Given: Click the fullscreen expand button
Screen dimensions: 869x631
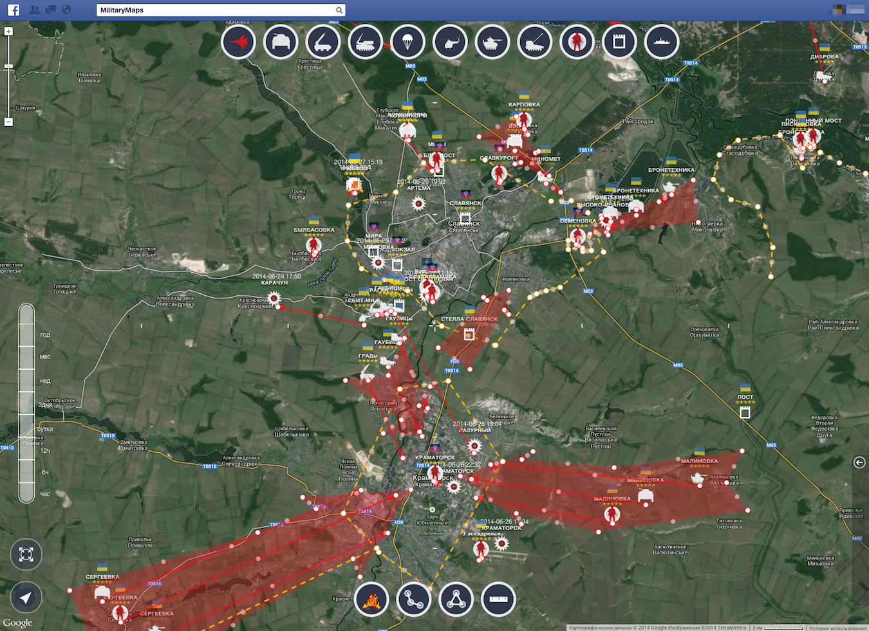Looking at the screenshot, I should click(26, 554).
